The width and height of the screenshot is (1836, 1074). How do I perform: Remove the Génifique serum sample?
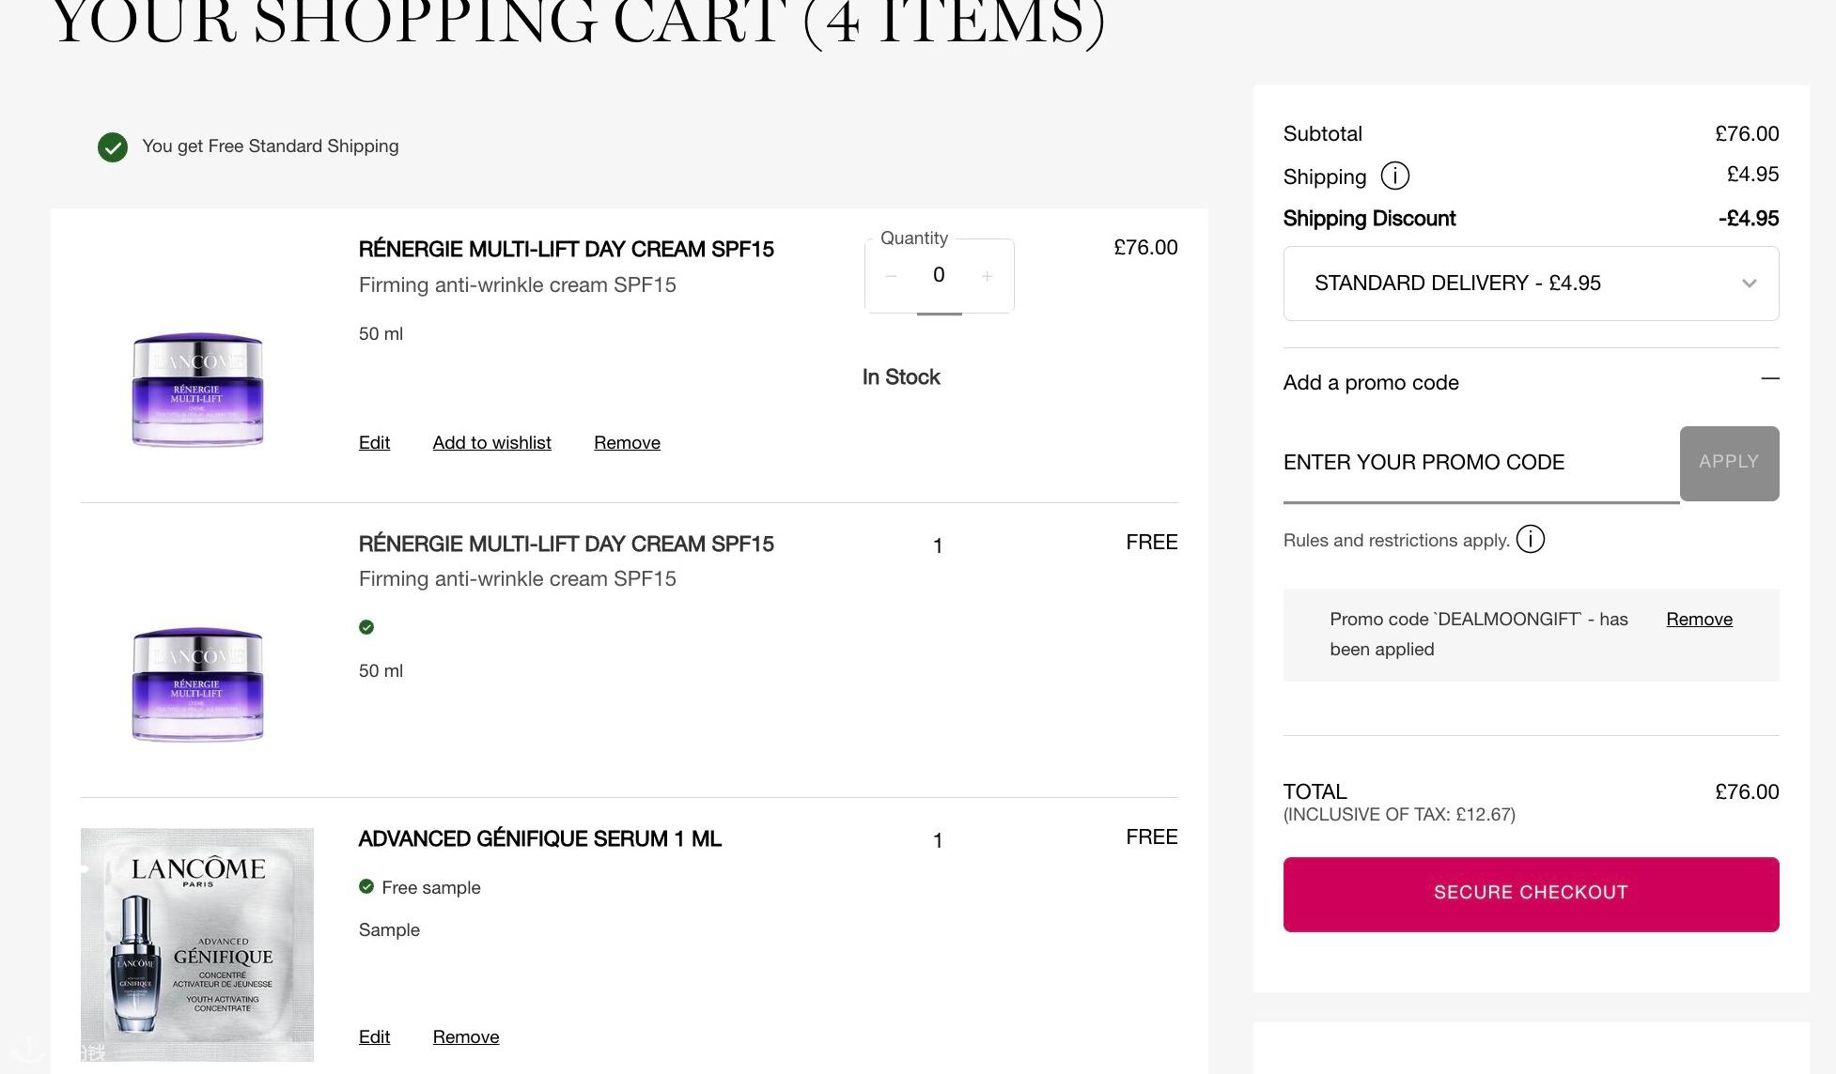[x=465, y=1036]
